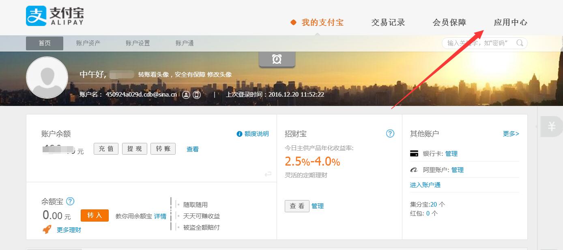
Task: Click the phone binding icon beside account name
Action: [x=197, y=95]
